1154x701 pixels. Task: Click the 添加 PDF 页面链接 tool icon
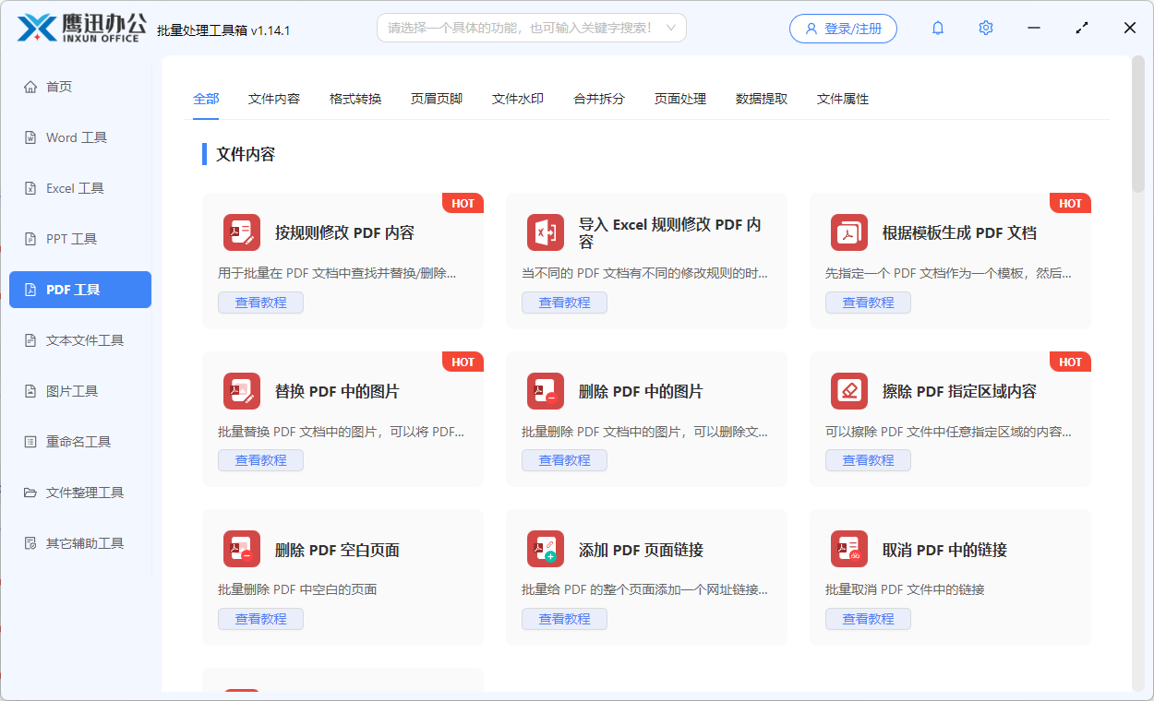(x=546, y=549)
